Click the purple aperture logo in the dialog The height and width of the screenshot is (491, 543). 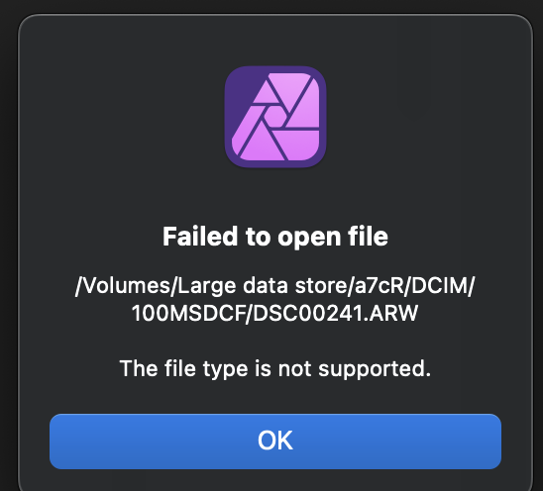click(275, 117)
